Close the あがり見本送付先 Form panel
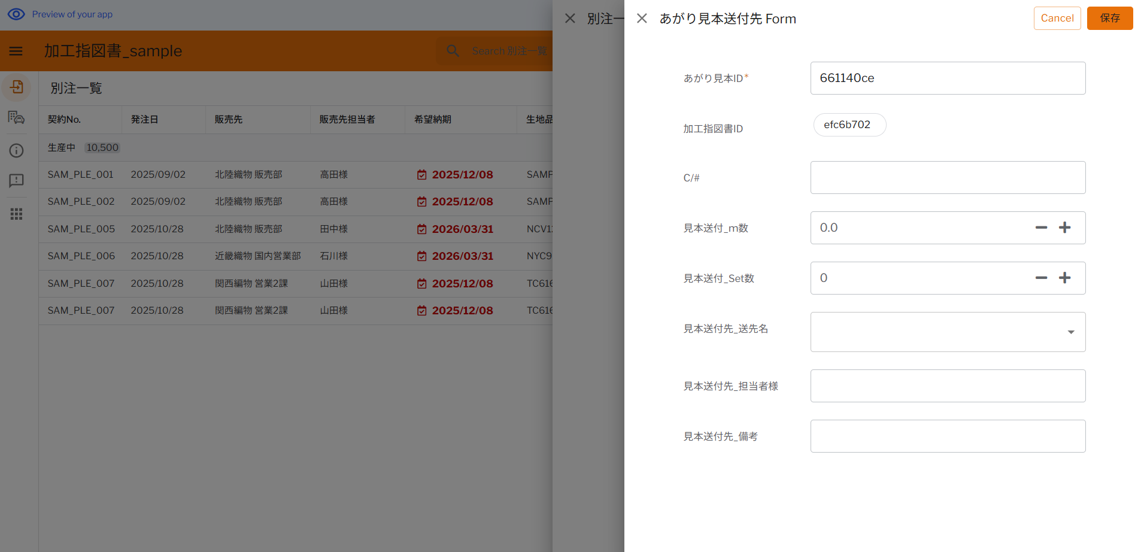 [x=642, y=19]
